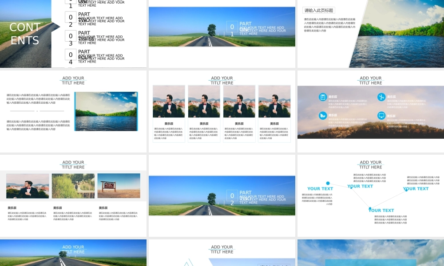Select the last portrait in the four-person slide

pos(274,102)
